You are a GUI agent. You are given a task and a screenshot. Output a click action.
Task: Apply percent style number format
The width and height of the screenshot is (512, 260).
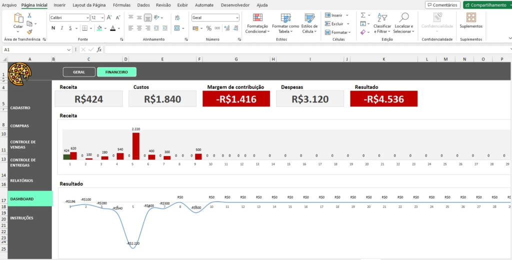pos(209,28)
